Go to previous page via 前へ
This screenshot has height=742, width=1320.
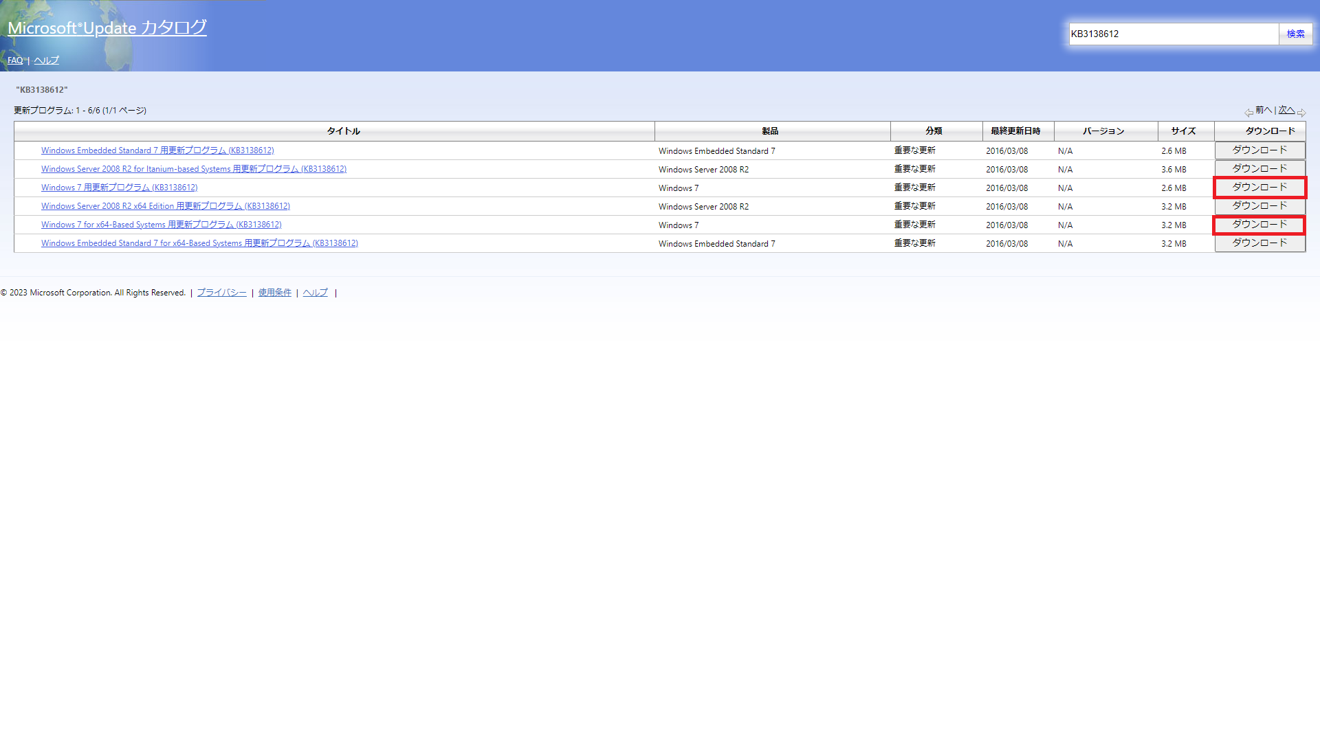[x=1264, y=110]
